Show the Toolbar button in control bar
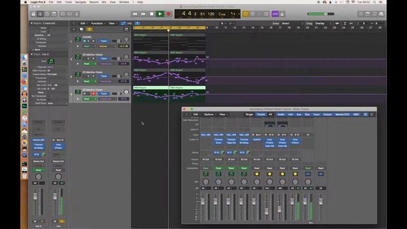The height and width of the screenshot is (229, 407). coord(54,14)
